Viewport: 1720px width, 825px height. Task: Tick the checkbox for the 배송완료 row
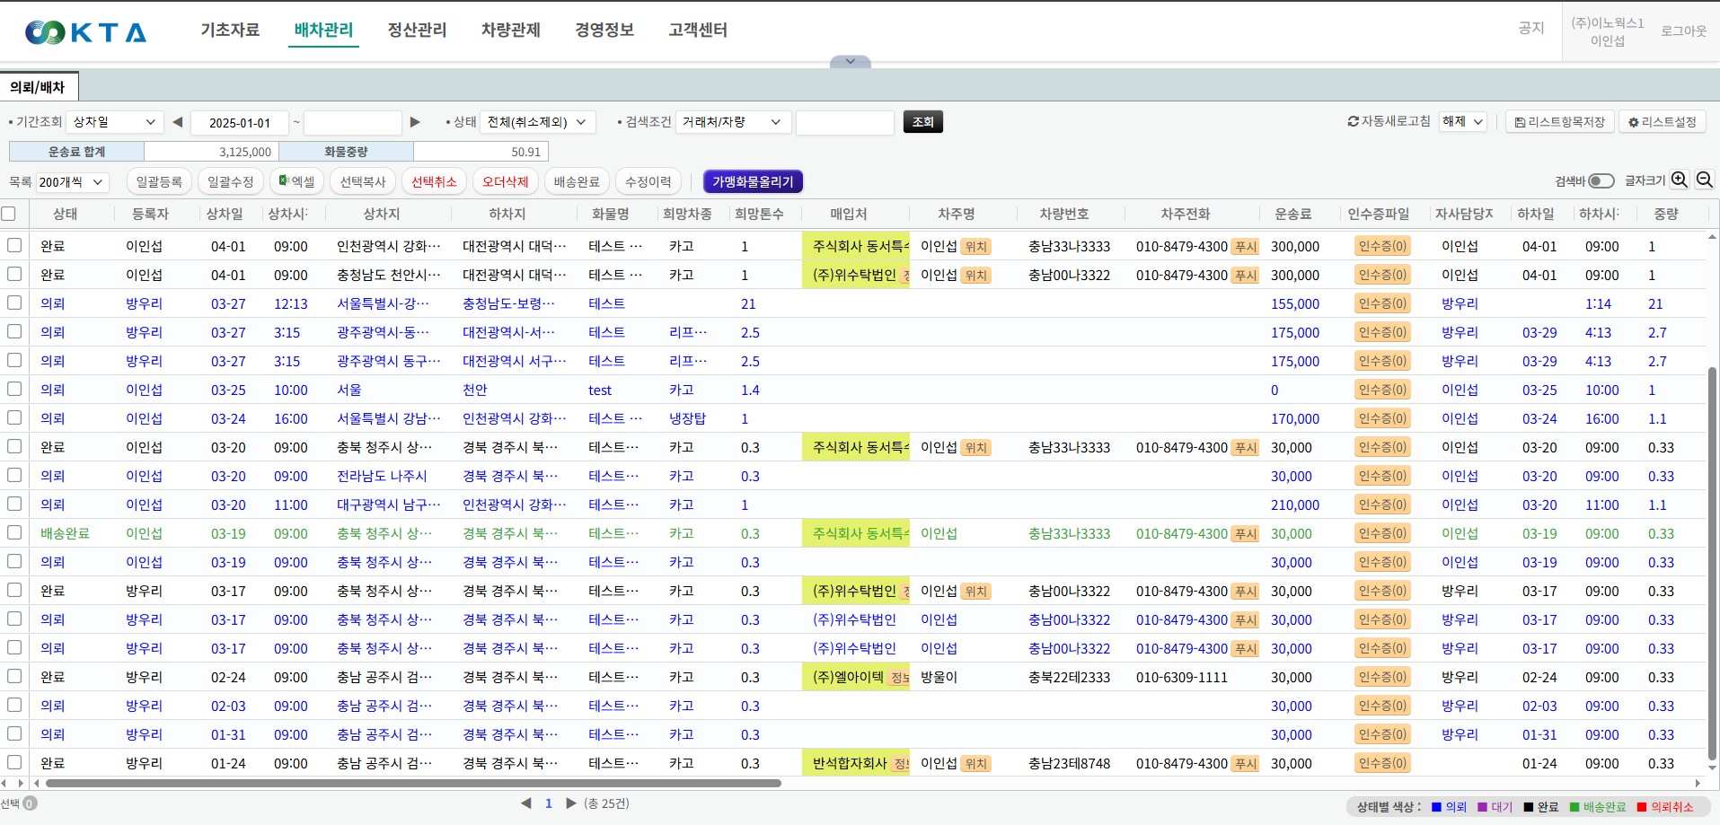14,533
